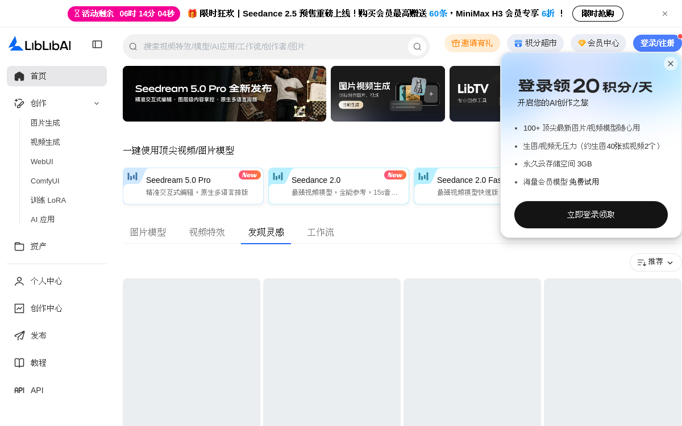Select the Seedance 2.0 model card
682x426 pixels.
tap(339, 186)
